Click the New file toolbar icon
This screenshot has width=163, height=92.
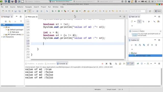3,11
